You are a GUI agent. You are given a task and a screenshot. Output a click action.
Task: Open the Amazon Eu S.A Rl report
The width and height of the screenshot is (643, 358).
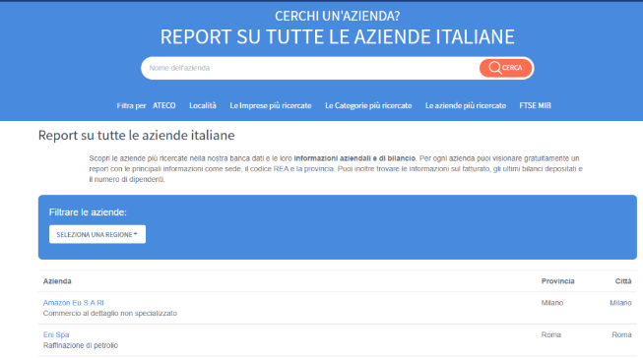(74, 303)
